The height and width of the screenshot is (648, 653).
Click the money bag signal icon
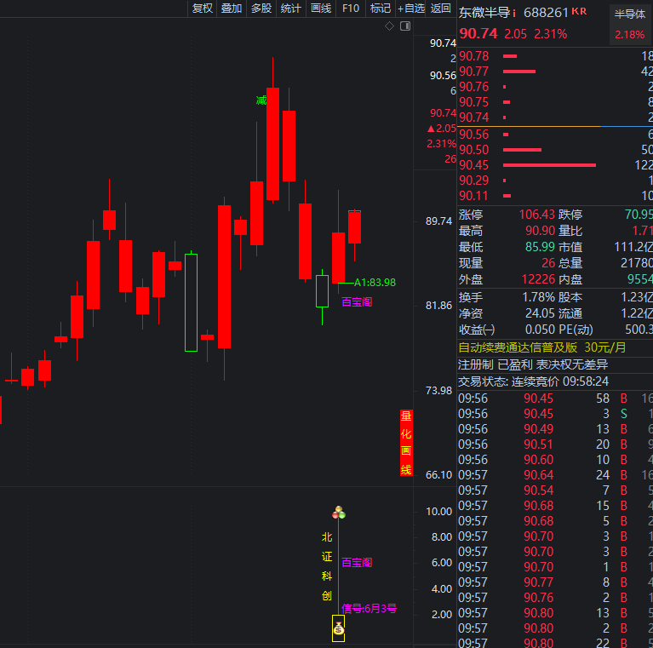[x=338, y=628]
